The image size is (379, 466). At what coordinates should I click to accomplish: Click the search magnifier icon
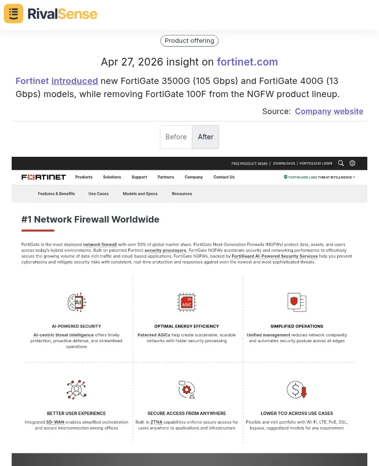point(341,163)
